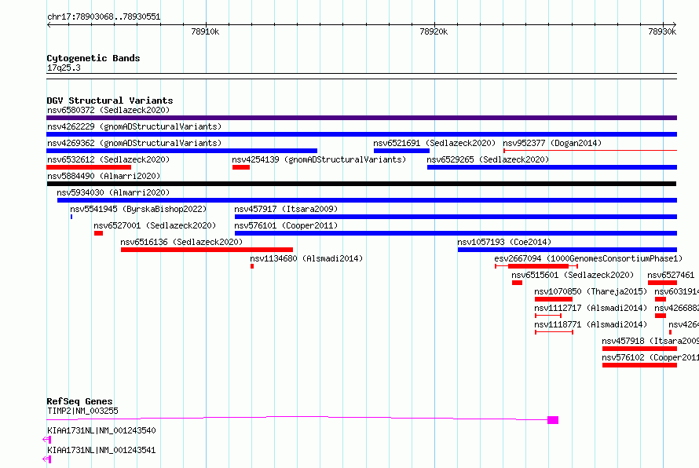699x468 pixels.
Task: Click the nsv6532612 (Sedlazeck2020) label
Action: click(108, 159)
